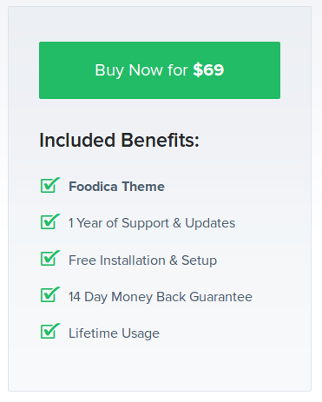Screen dimensions: 322x402
Task: Click the checkmark icon beside Money Back Guarantee
Action: 50,294
